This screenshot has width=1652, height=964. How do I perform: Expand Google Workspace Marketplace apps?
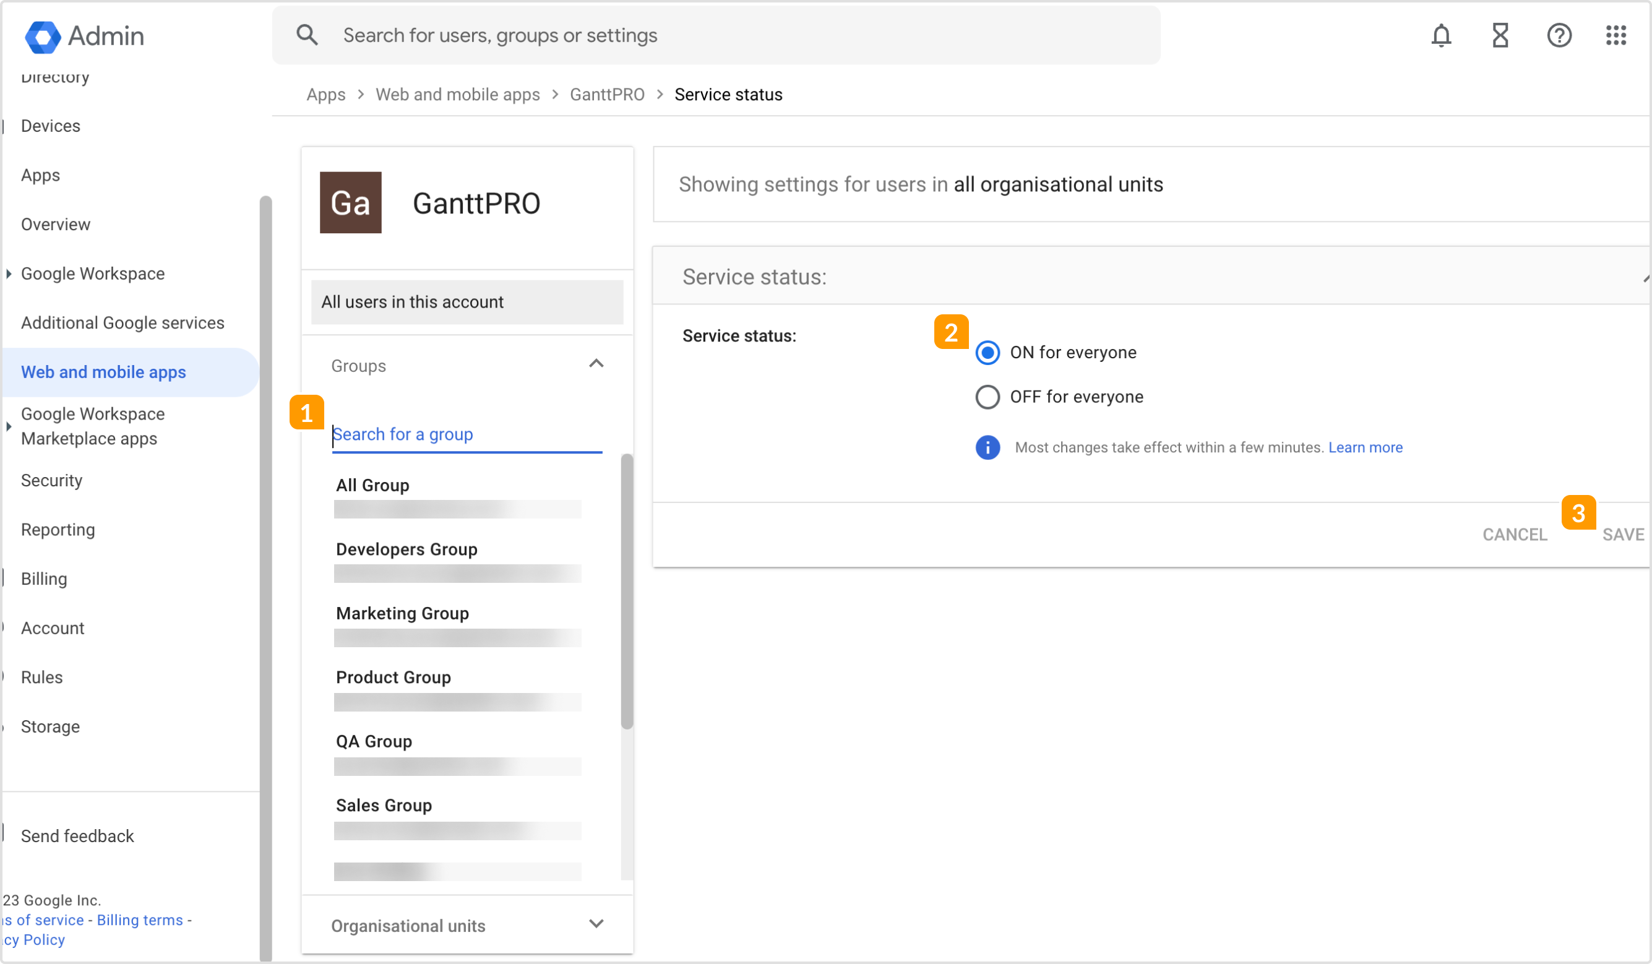[9, 426]
